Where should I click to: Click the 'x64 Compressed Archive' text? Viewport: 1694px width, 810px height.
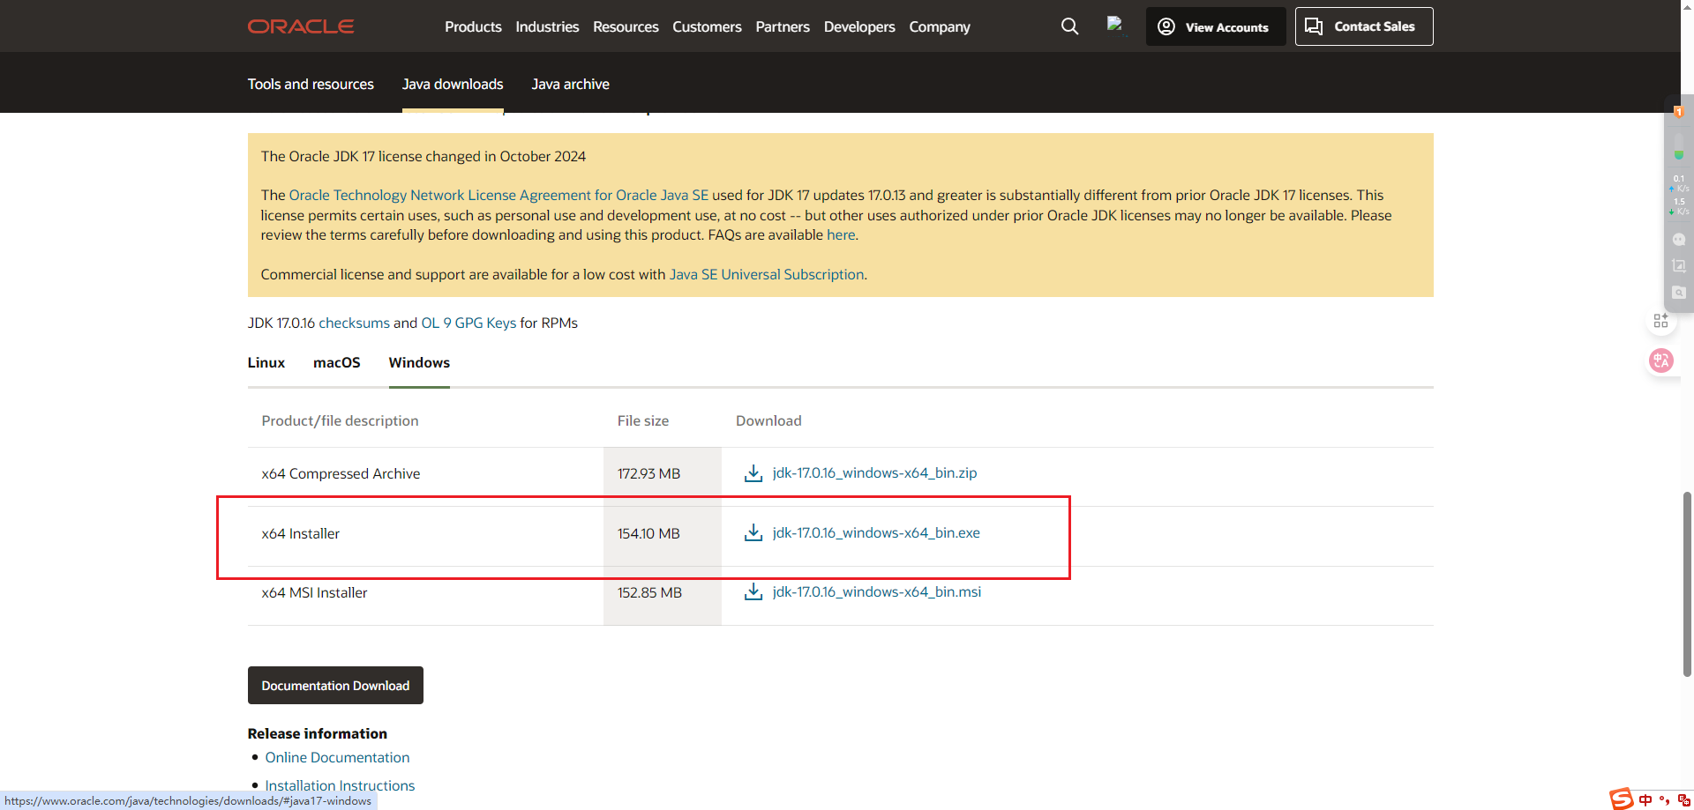[341, 473]
